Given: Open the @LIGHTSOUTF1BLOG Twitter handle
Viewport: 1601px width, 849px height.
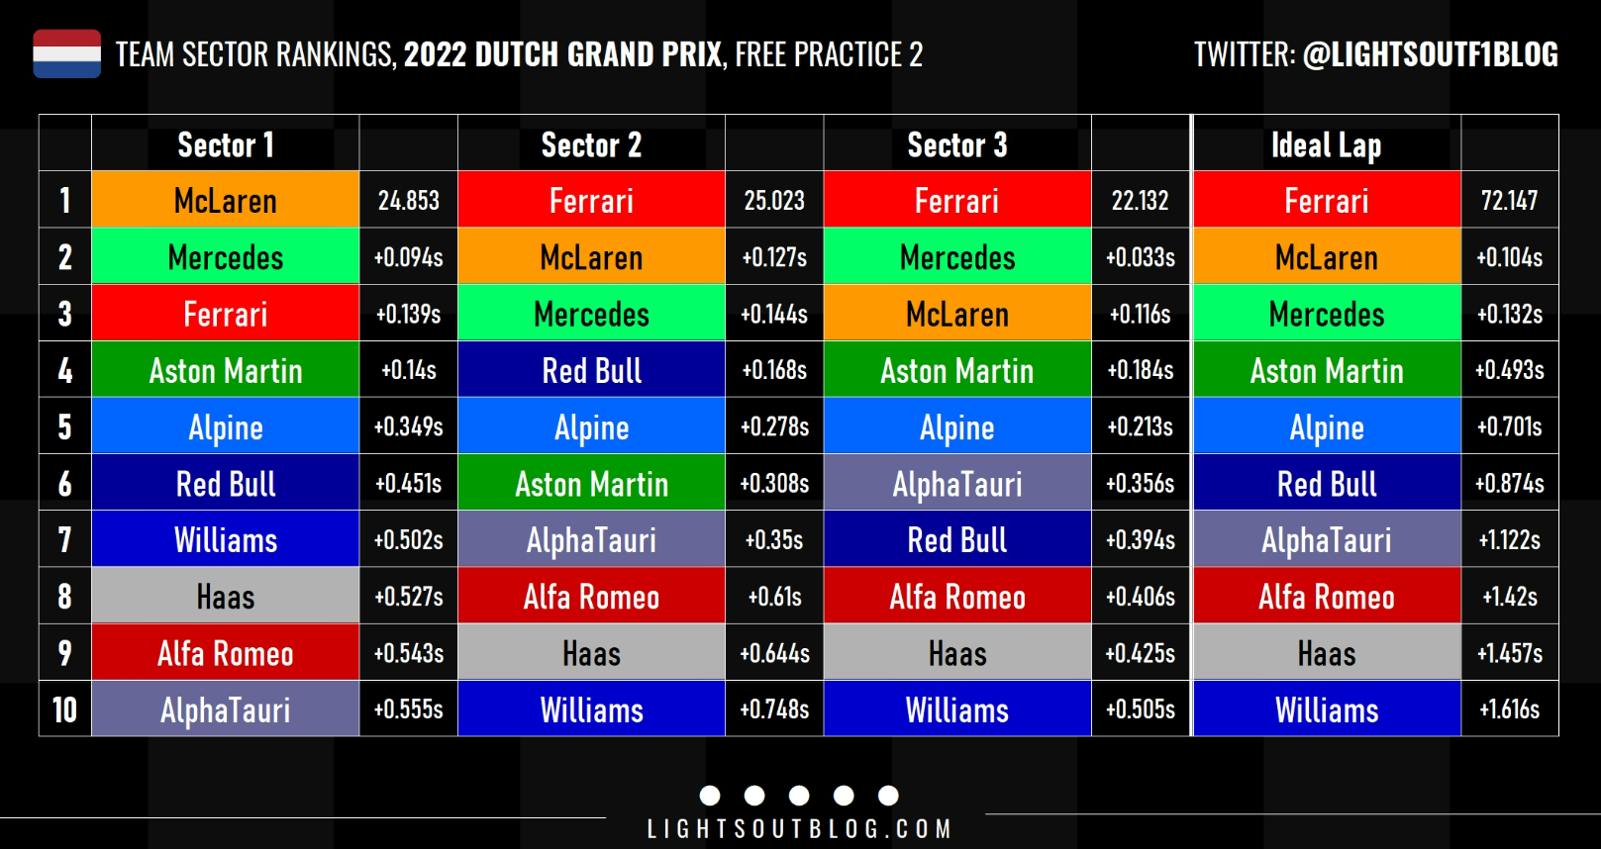Looking at the screenshot, I should coord(1430,54).
